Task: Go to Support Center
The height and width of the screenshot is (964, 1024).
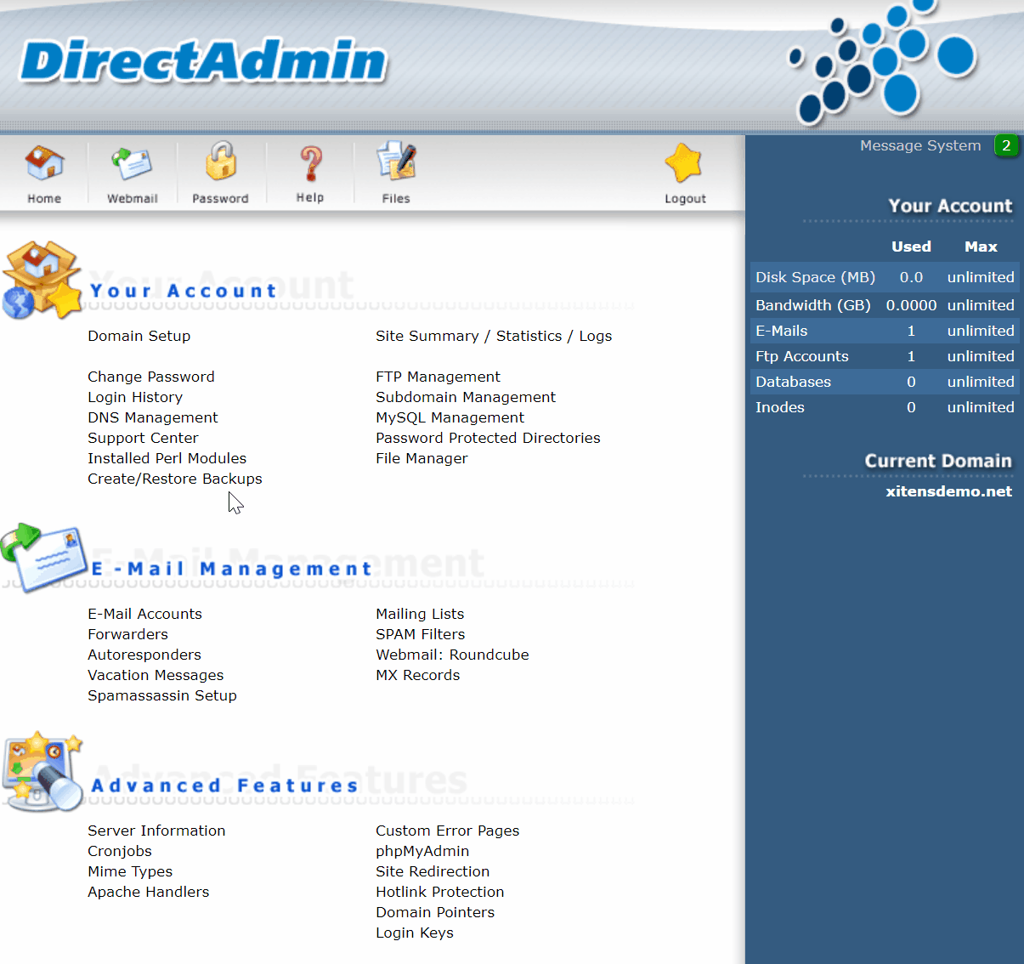Action: coord(143,438)
